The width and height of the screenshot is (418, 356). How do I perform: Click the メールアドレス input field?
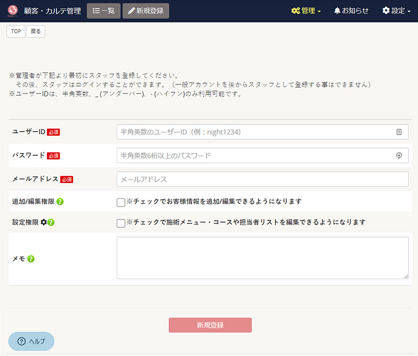pos(262,179)
